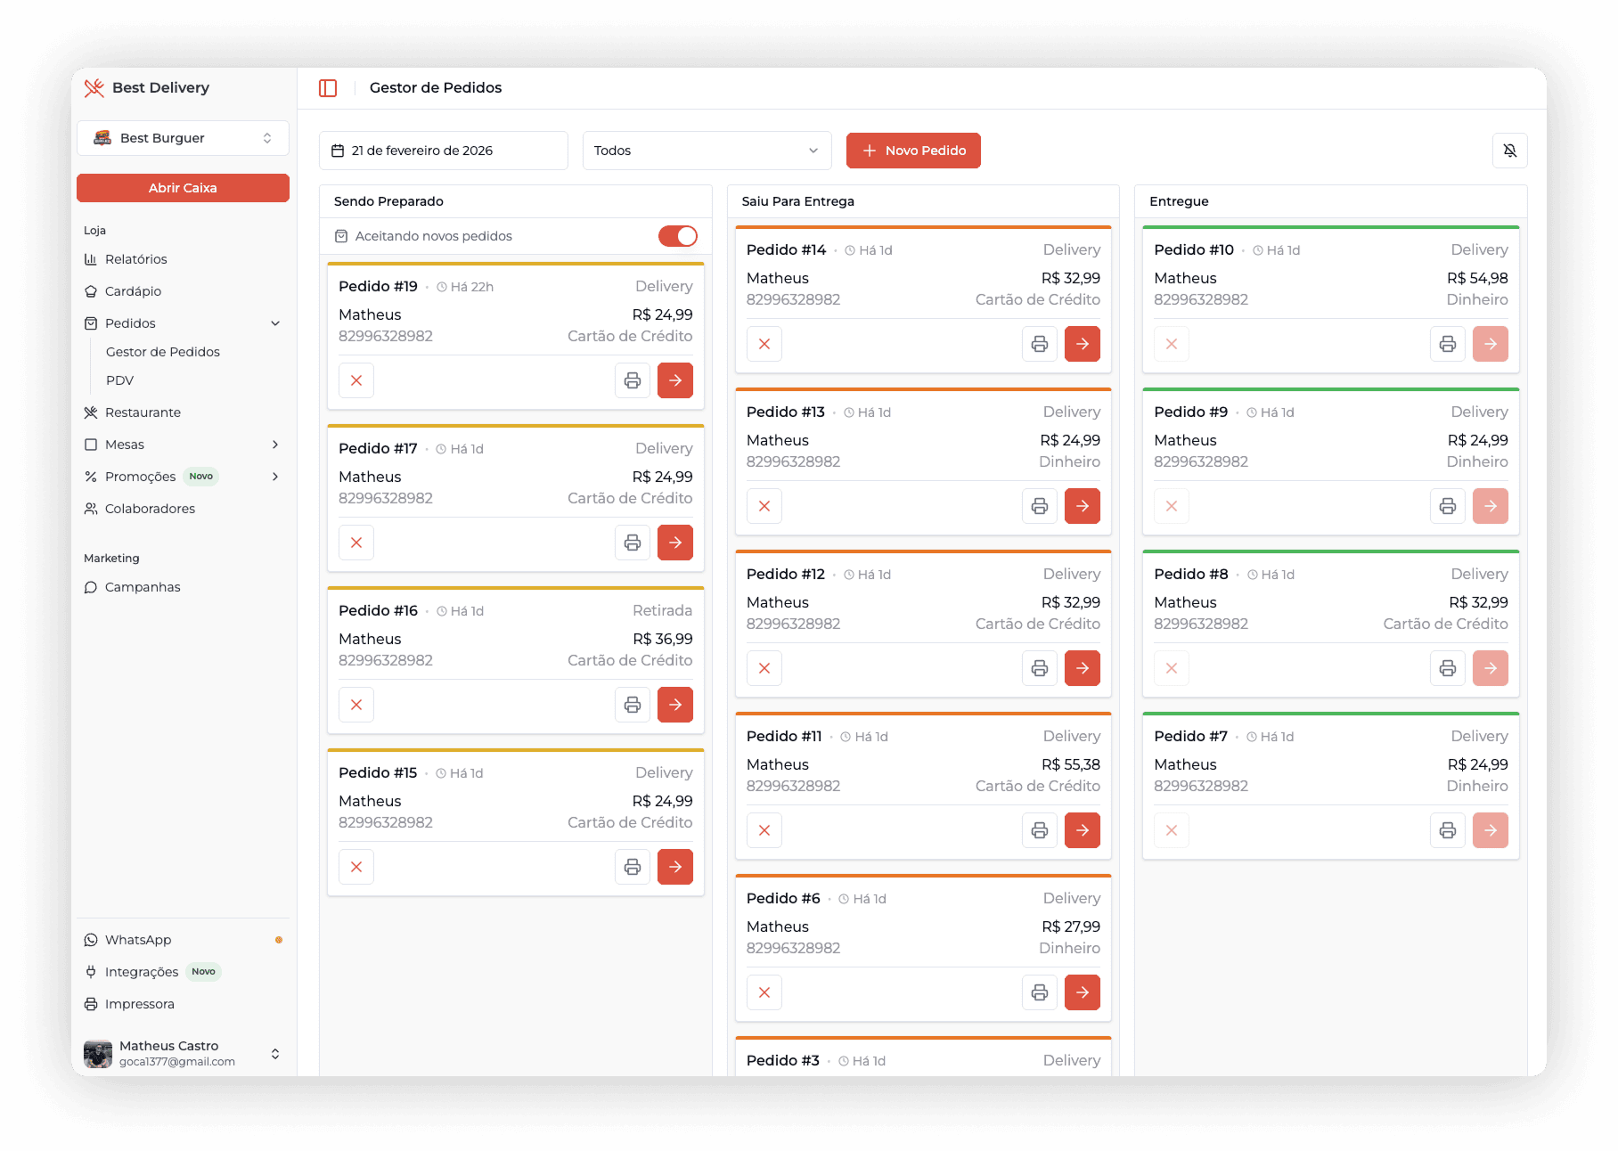Print order Pedido #19

(632, 380)
